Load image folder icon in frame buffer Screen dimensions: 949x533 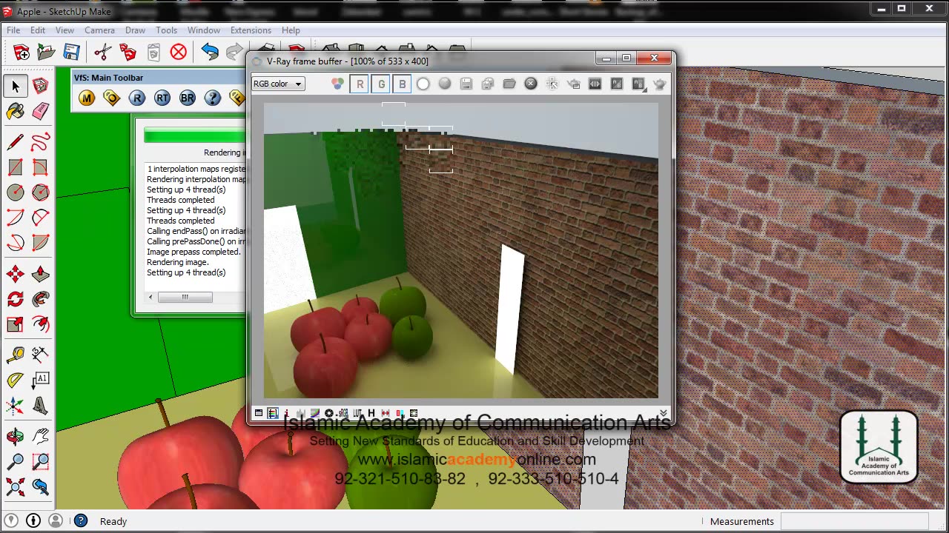(509, 84)
